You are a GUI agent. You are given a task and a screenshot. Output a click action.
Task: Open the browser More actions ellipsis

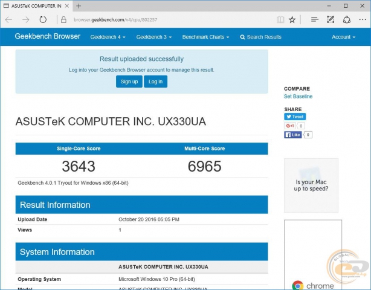coord(363,19)
